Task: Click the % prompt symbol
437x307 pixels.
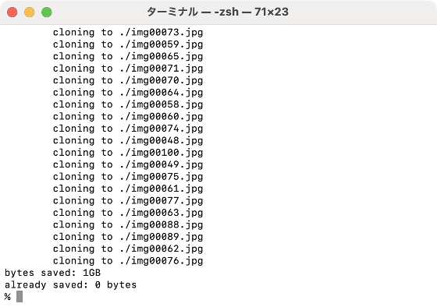Action: [8, 297]
